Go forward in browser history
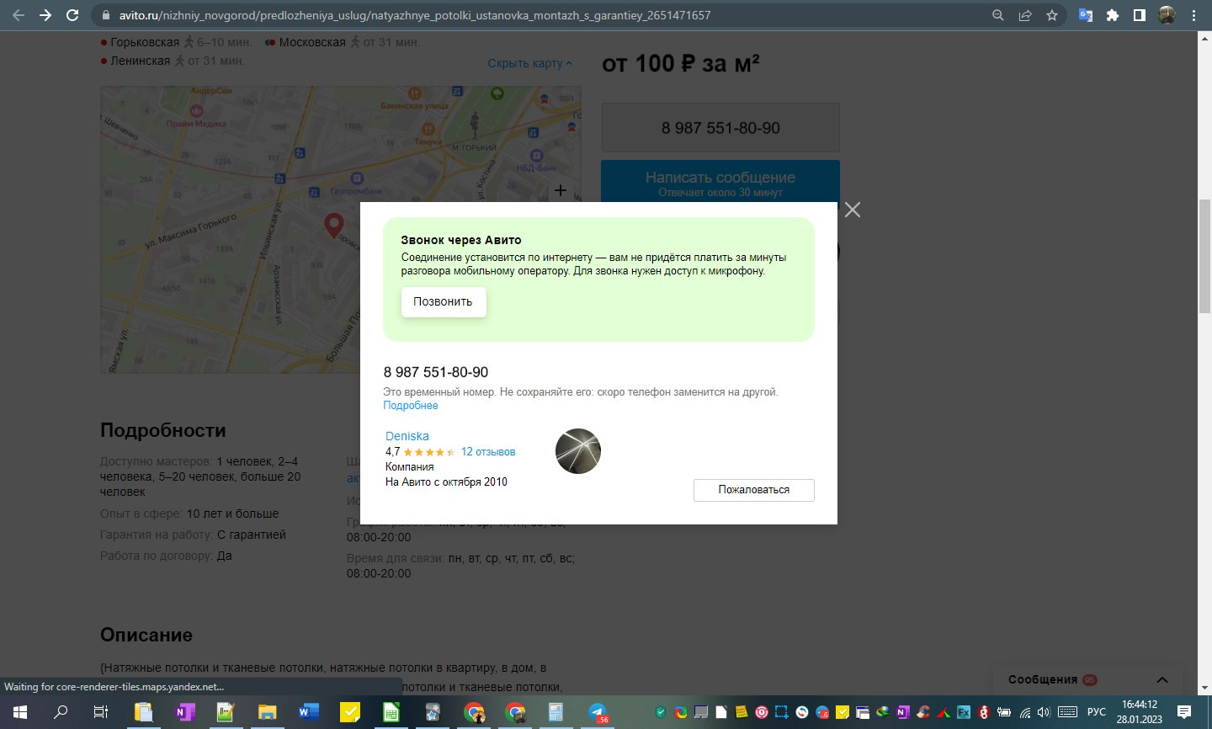The width and height of the screenshot is (1212, 729). tap(45, 15)
